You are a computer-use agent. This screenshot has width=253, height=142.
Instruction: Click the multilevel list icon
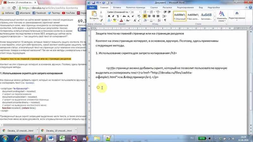(x=157, y=12)
